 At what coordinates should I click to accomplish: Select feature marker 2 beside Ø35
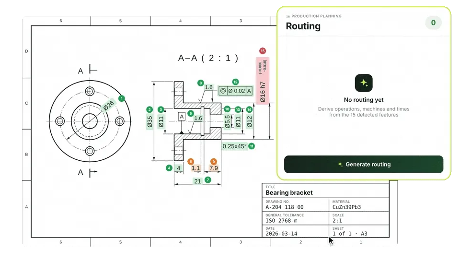point(149,109)
